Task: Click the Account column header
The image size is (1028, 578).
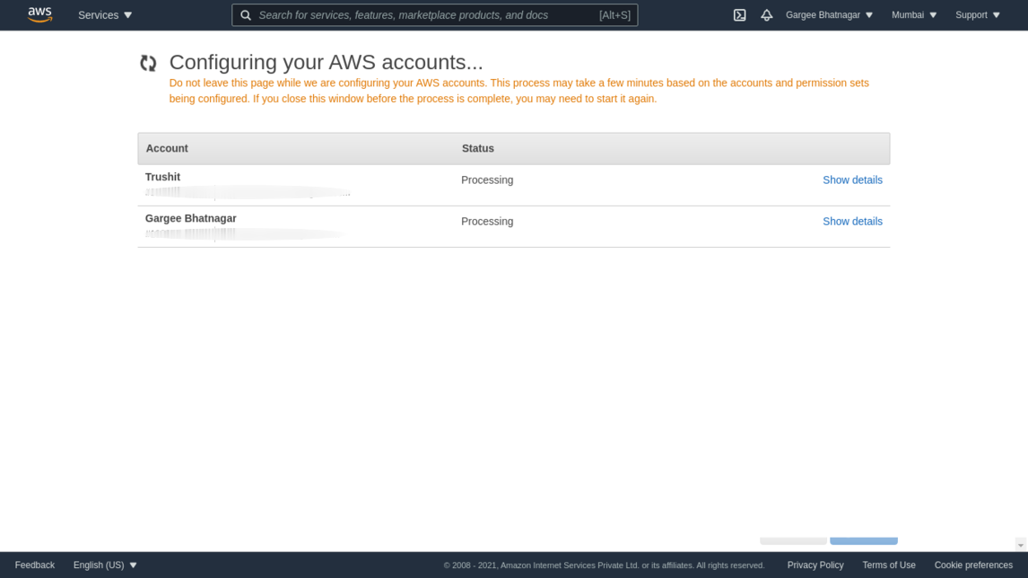Action: 167,149
